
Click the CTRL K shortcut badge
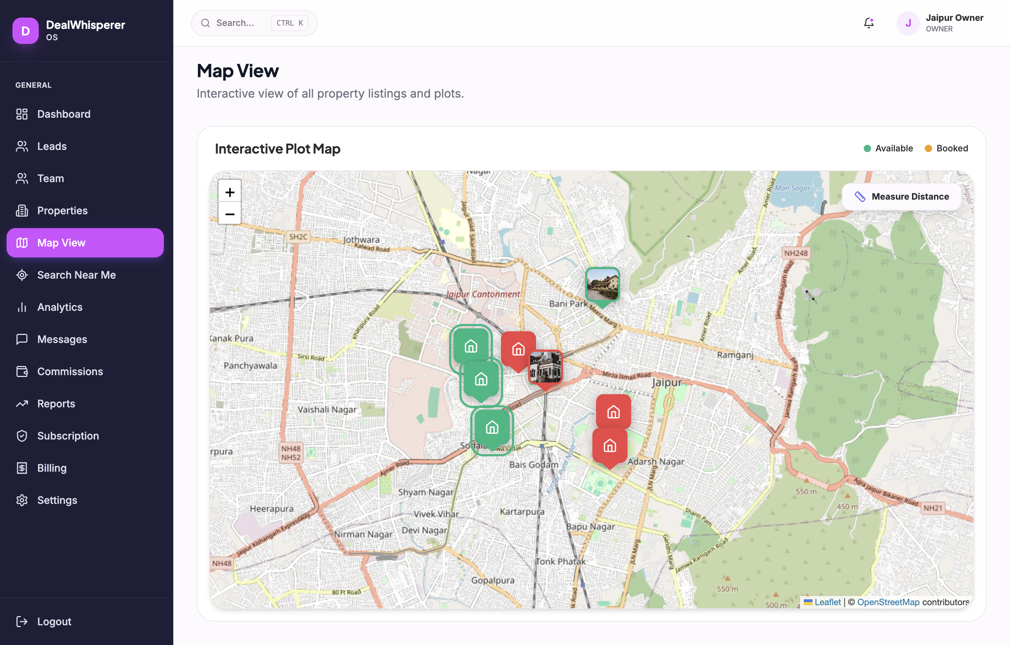[289, 23]
